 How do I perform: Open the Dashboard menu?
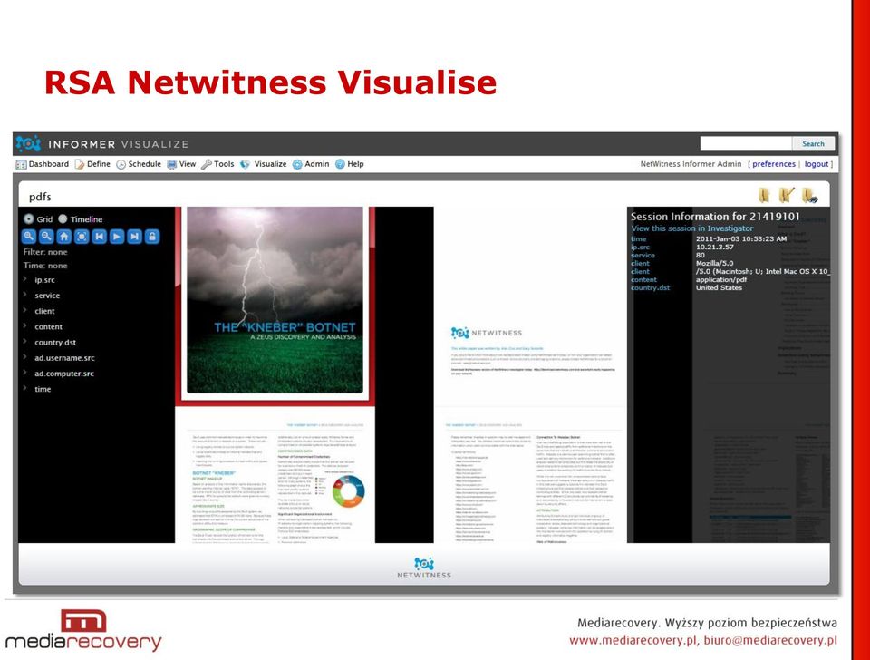pos(49,164)
